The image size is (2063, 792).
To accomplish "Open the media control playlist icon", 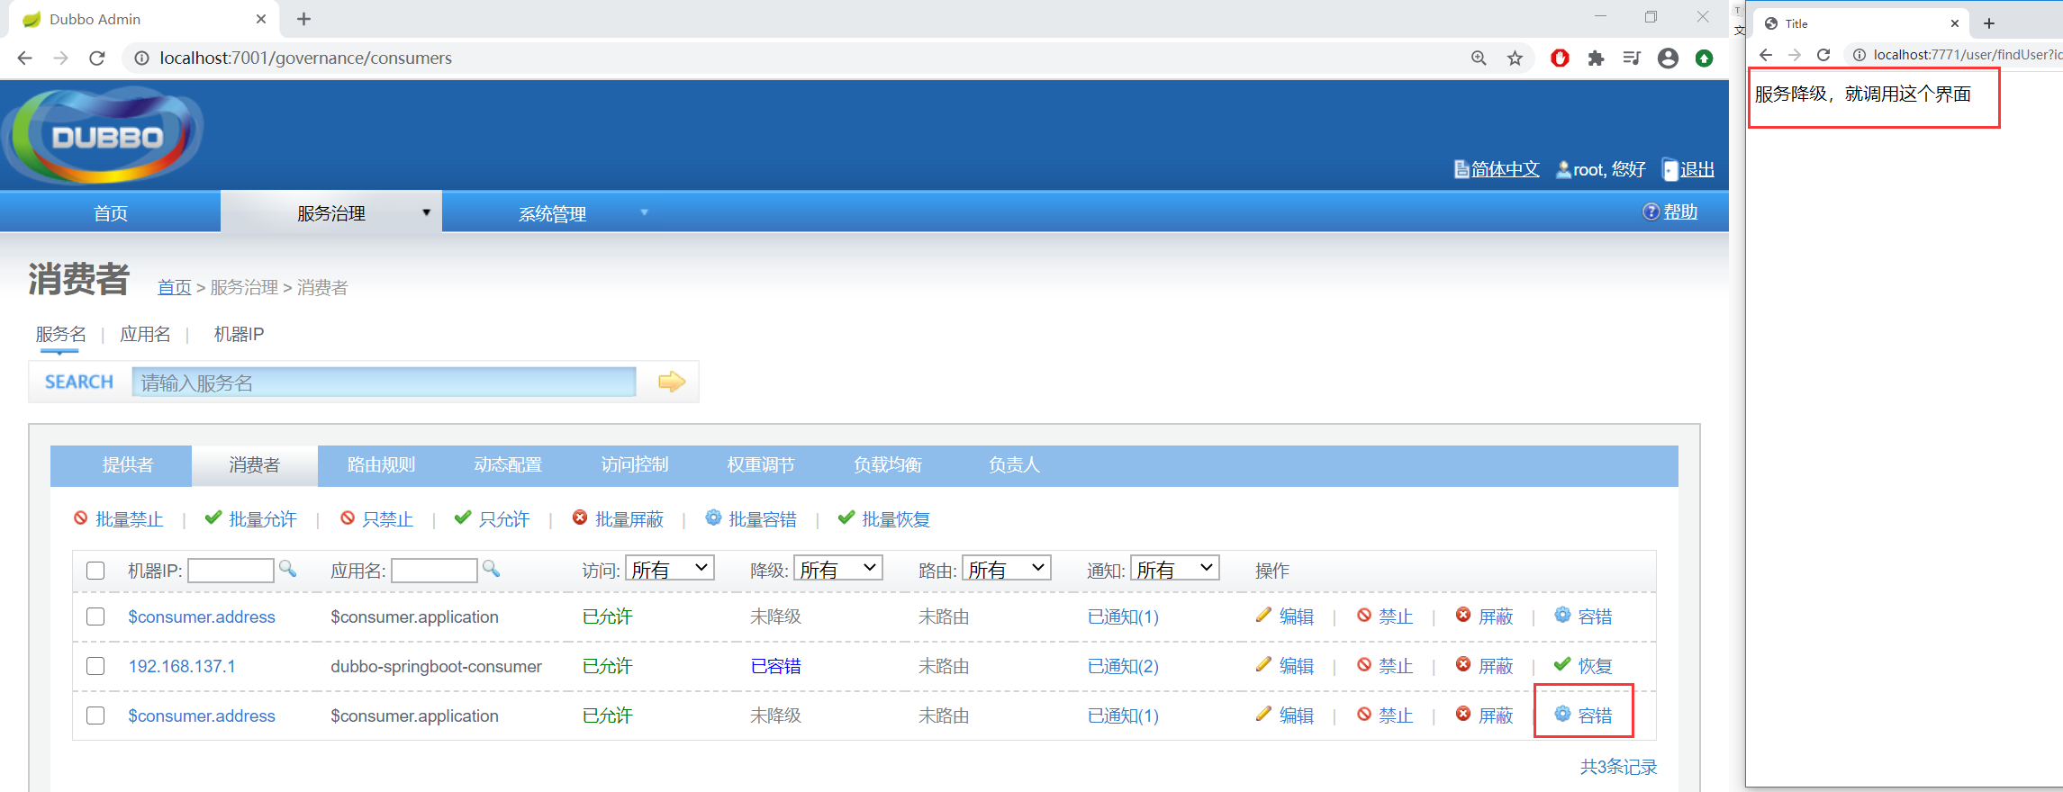I will [x=1632, y=58].
